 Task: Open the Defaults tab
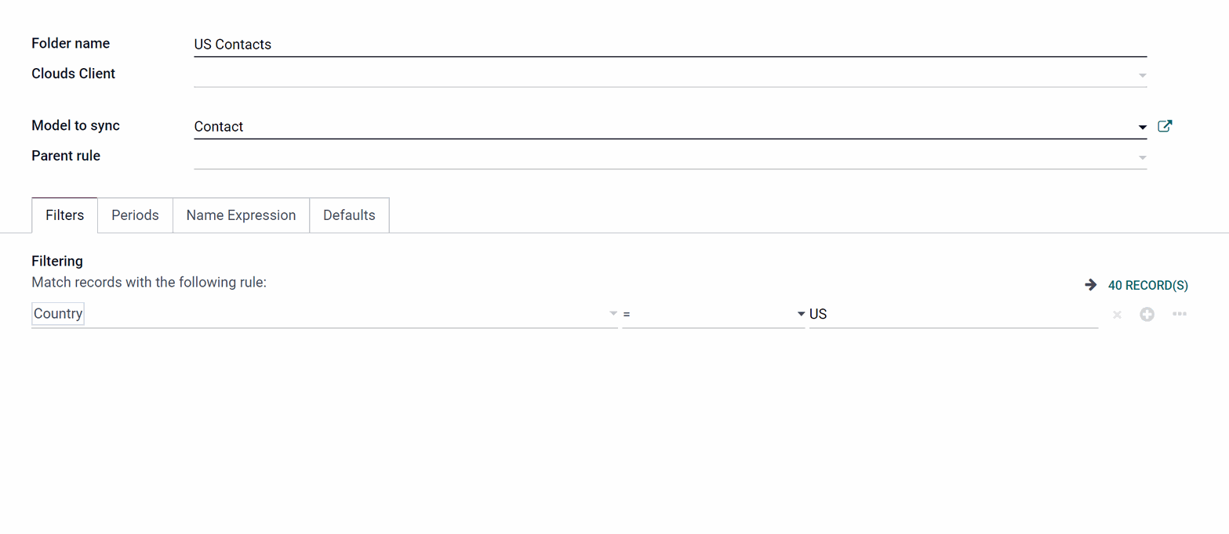coord(349,215)
